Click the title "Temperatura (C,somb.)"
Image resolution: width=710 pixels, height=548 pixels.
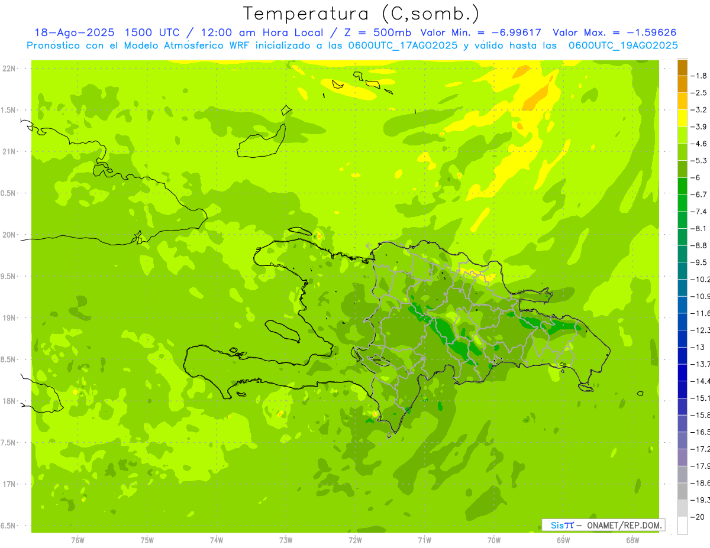[x=362, y=14]
